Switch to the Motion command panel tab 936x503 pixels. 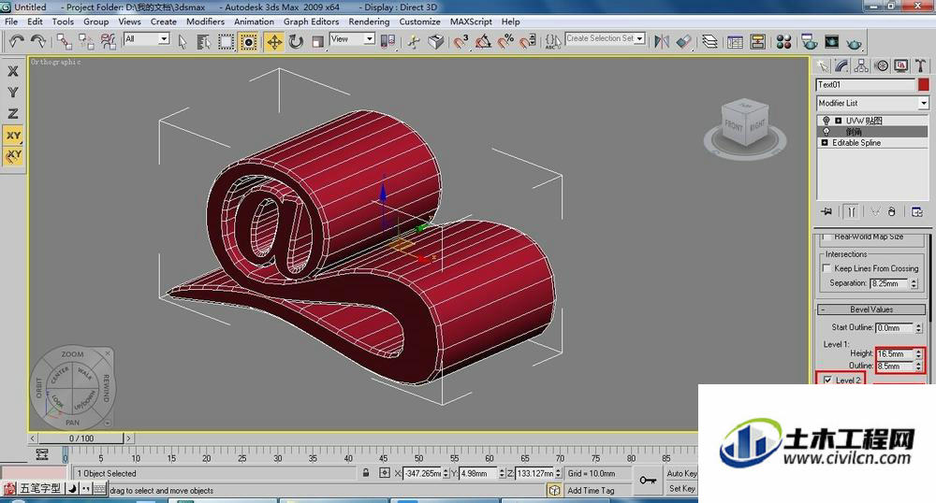click(x=882, y=65)
